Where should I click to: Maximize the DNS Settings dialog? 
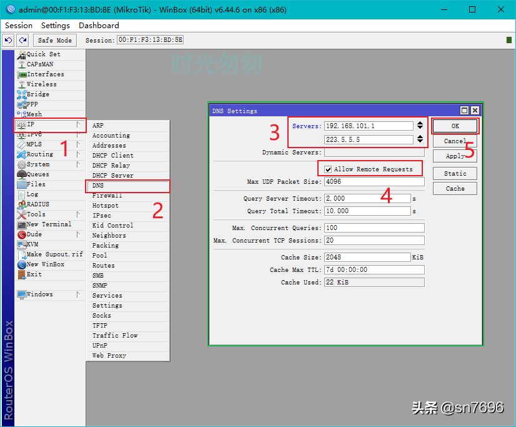coord(464,111)
